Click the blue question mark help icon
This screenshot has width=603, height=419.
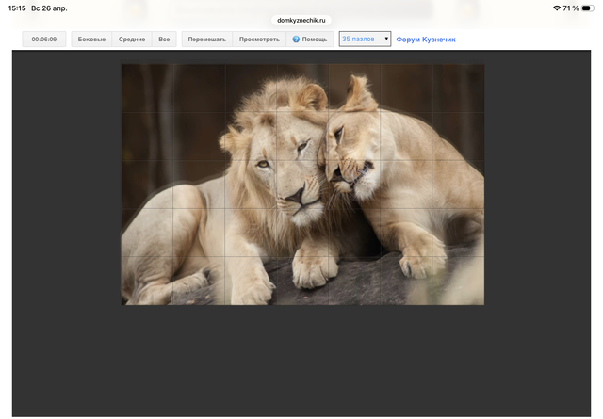pos(296,40)
